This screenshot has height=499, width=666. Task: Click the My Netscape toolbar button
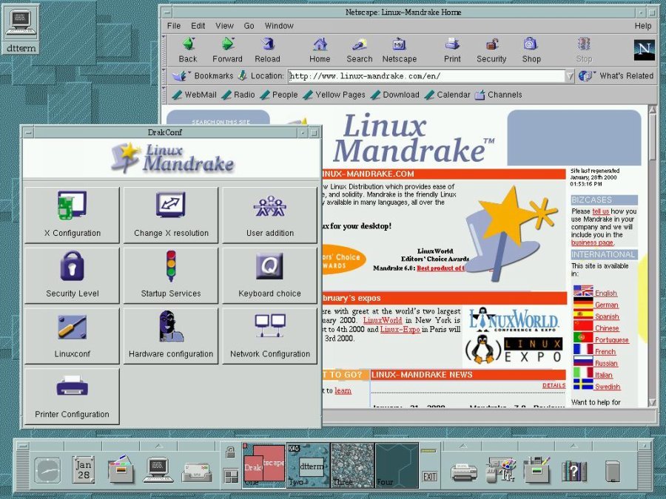(400, 50)
